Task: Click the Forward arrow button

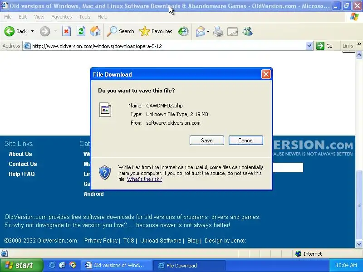Action: 45,31
